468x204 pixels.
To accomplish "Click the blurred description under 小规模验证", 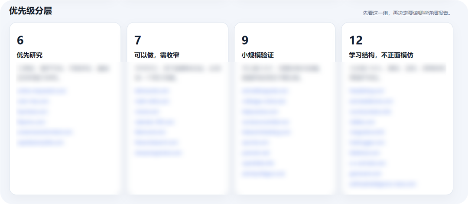I will click(x=282, y=73).
